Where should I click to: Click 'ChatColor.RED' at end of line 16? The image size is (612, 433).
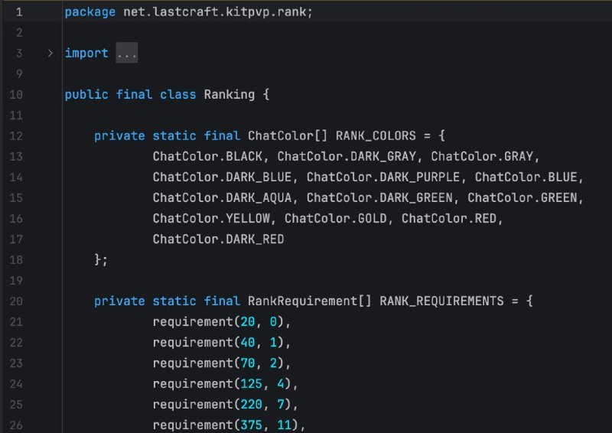click(x=449, y=219)
